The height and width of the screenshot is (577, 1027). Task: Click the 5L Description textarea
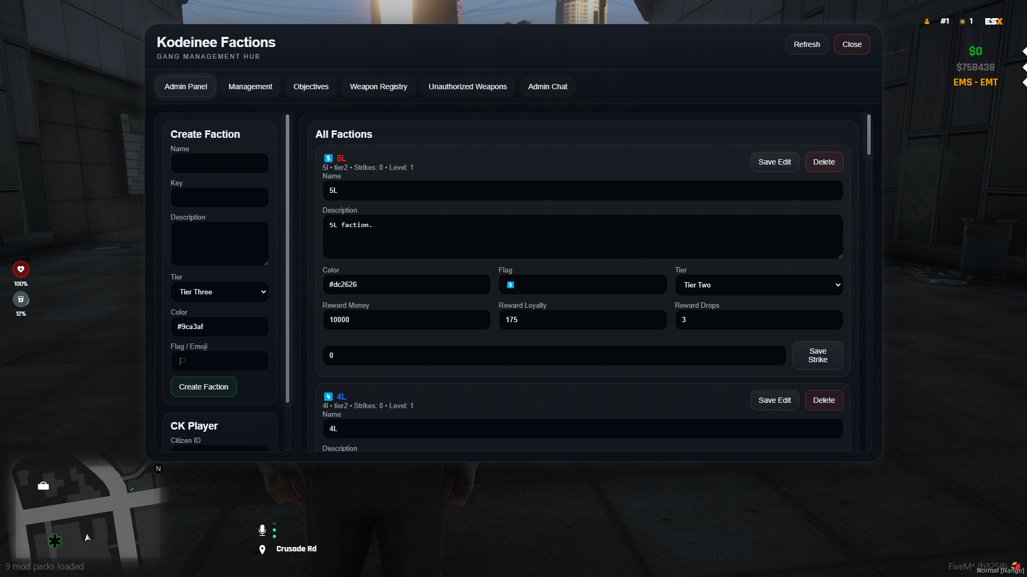pos(583,237)
